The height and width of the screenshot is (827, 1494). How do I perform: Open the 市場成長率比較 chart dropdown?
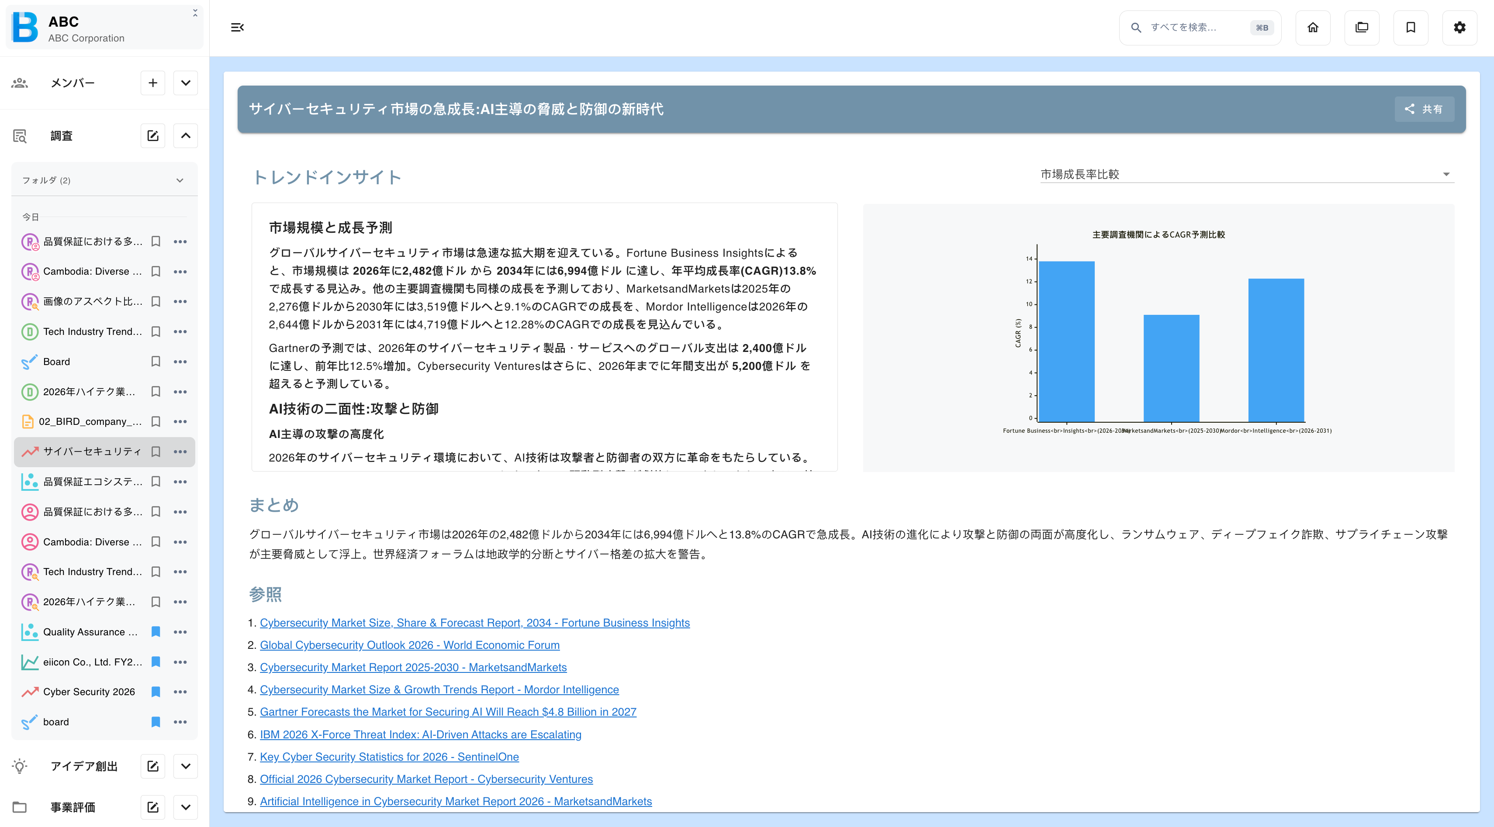(1247, 174)
